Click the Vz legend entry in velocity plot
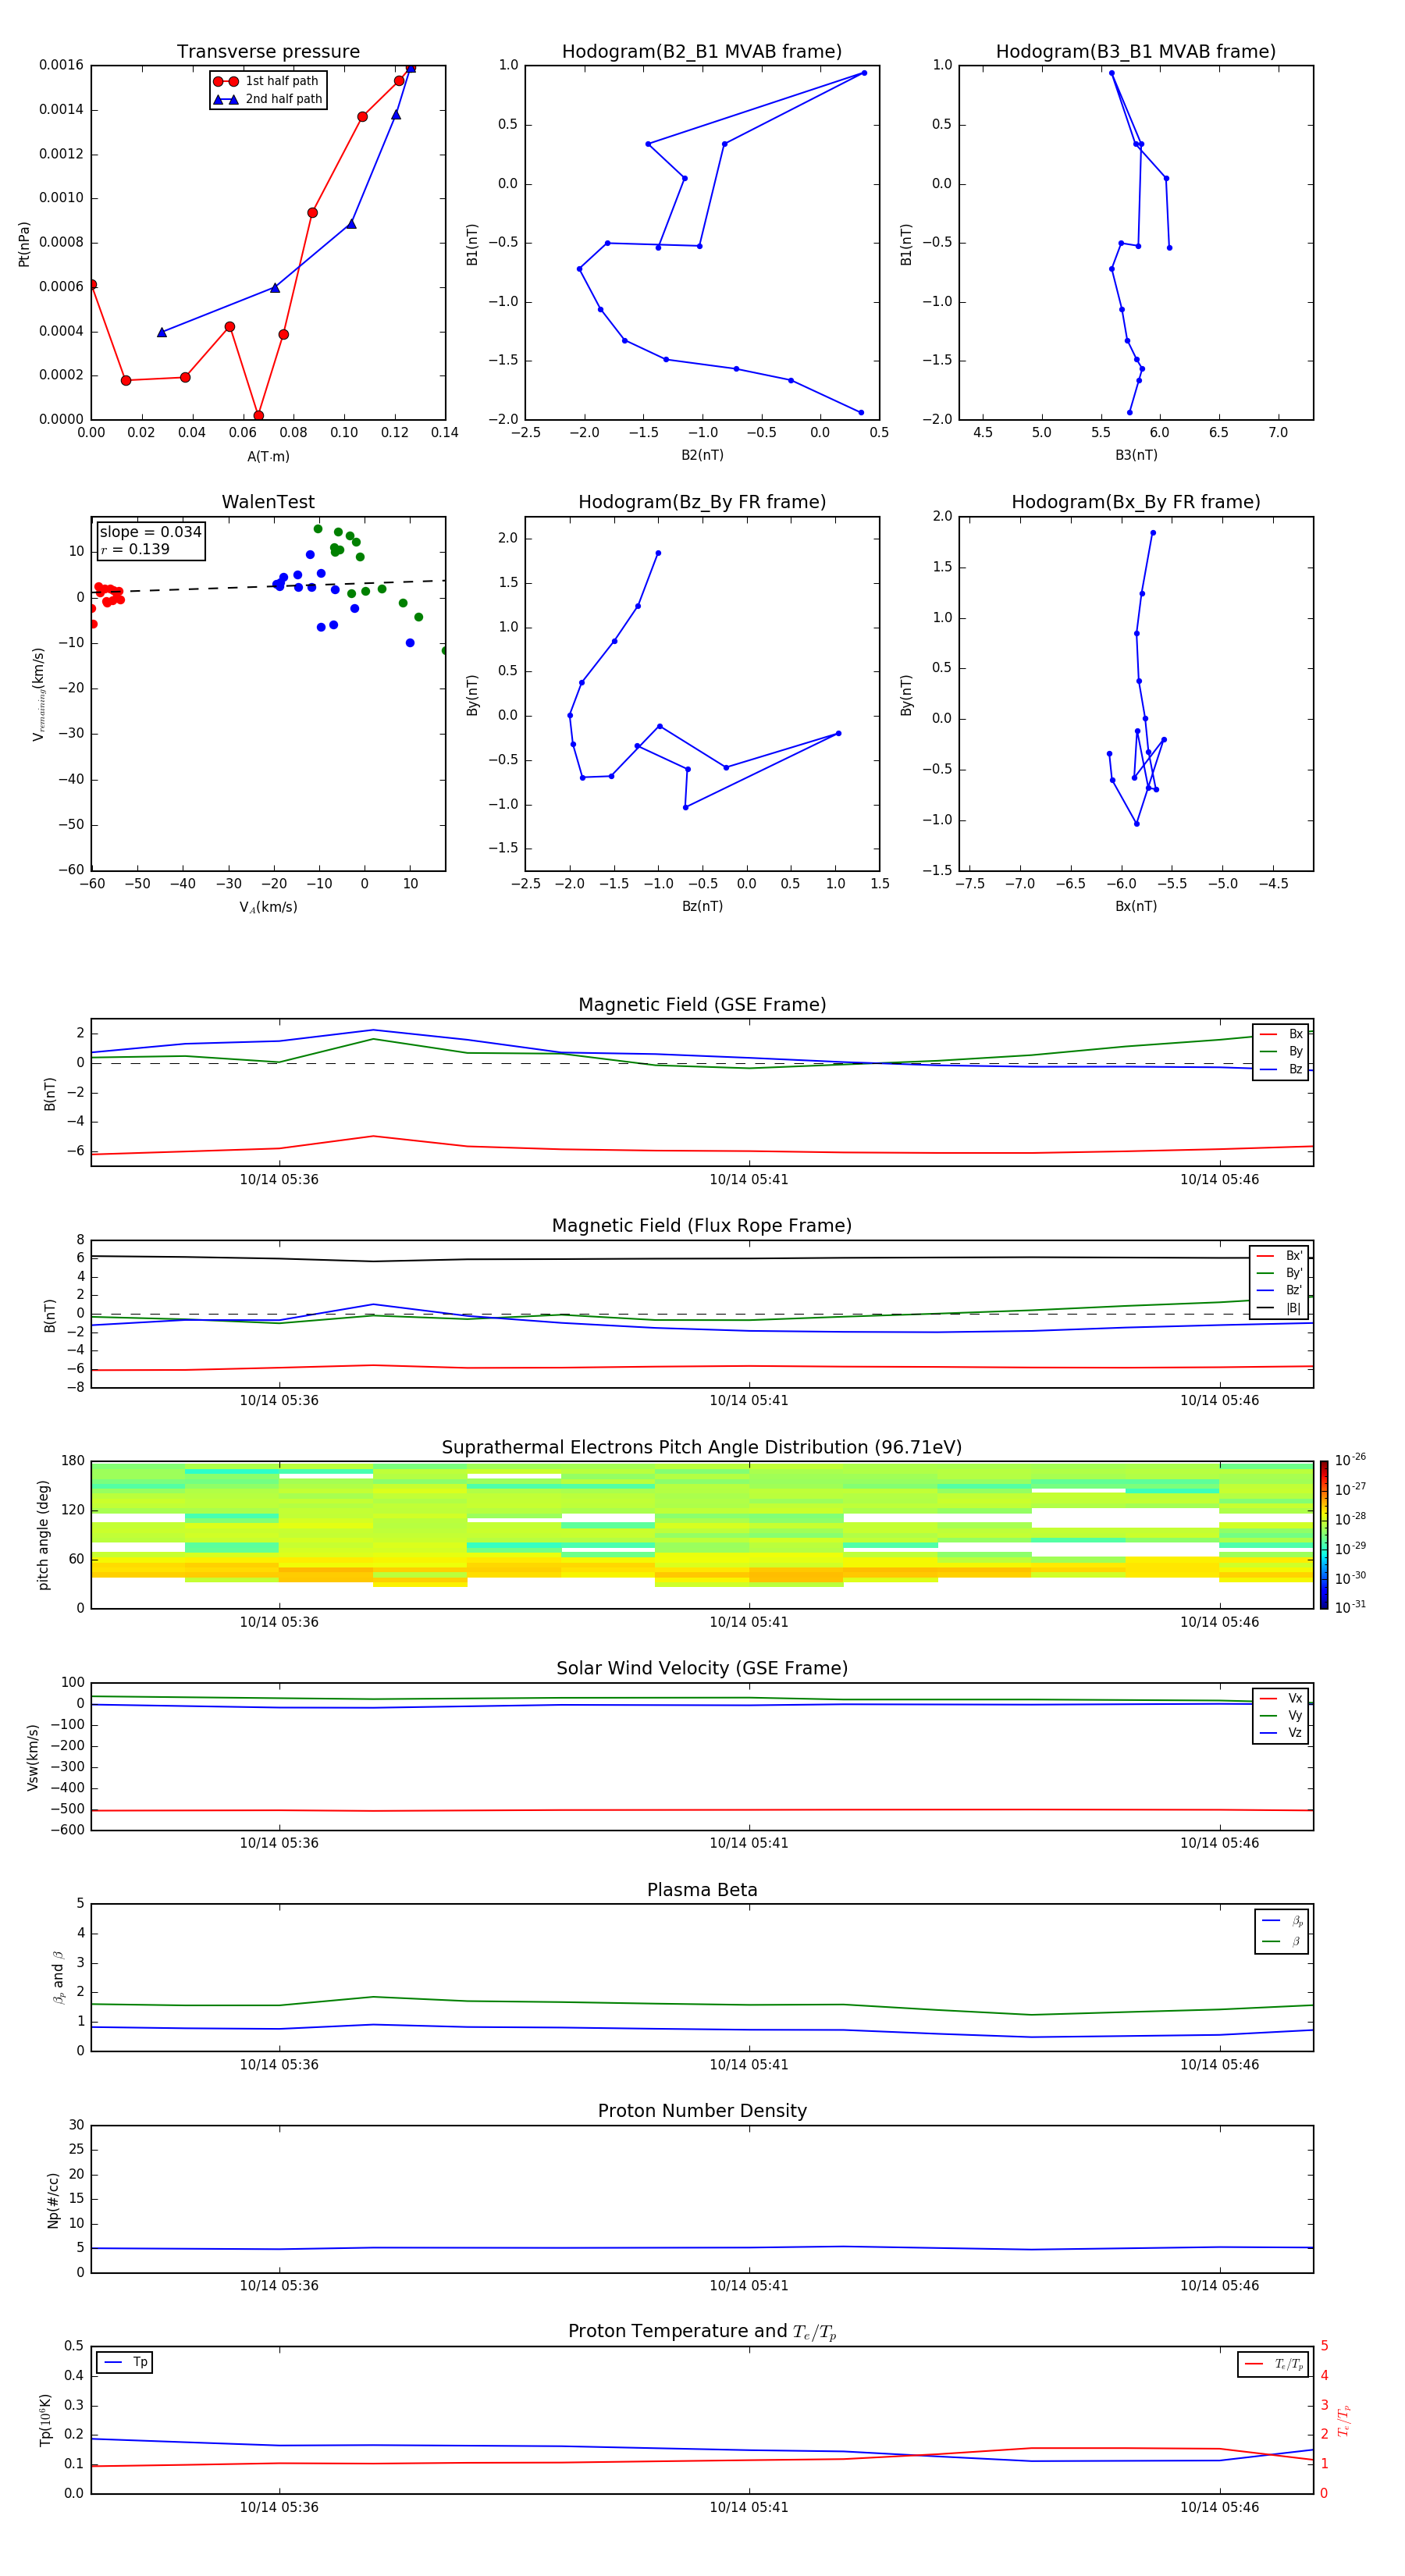The image size is (1405, 2576). pyautogui.click(x=1281, y=1732)
